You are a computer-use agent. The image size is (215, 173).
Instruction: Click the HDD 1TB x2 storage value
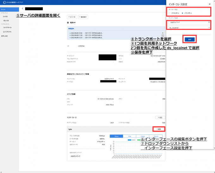pos(110,105)
